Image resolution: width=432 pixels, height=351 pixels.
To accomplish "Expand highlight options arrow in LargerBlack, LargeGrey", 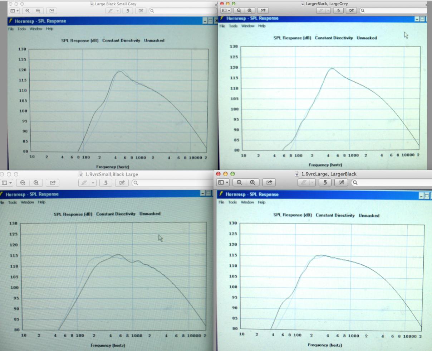I will pos(328,11).
